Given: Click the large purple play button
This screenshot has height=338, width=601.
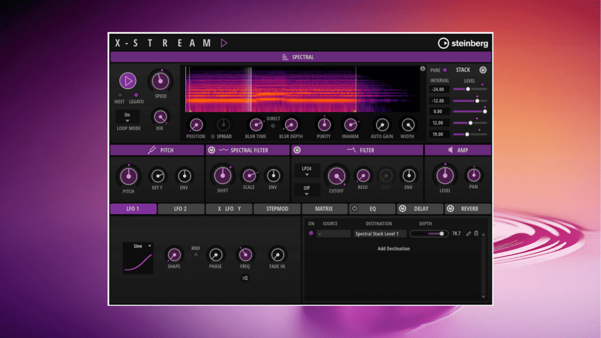Looking at the screenshot, I should click(127, 81).
